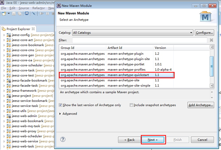Expand the jeesz-service-task tree node
The width and height of the screenshot is (221, 150).
coord(4,106)
